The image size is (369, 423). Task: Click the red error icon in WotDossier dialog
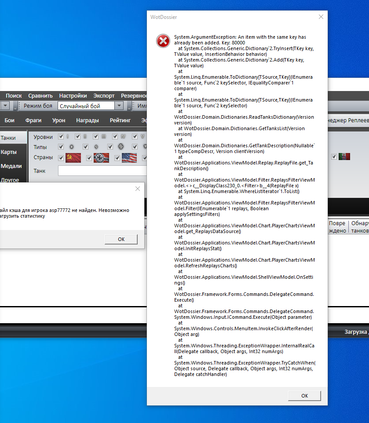163,41
